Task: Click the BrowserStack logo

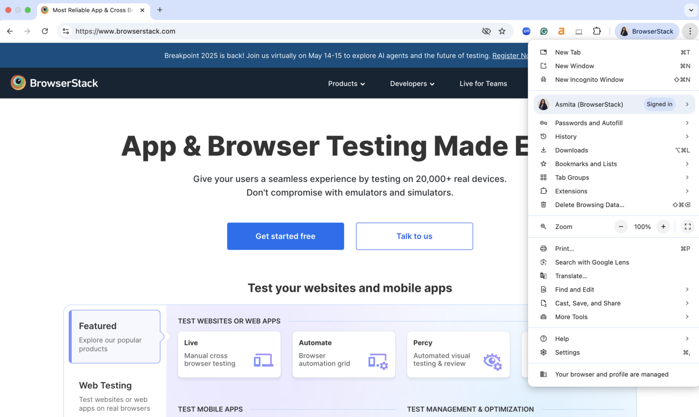Action: tap(54, 83)
